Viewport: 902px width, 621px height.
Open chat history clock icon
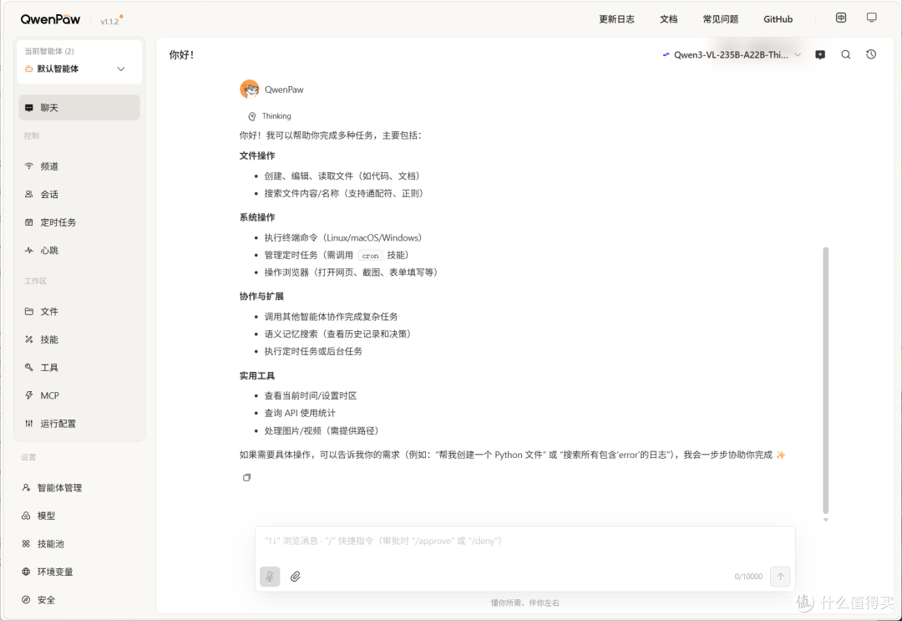click(x=871, y=54)
